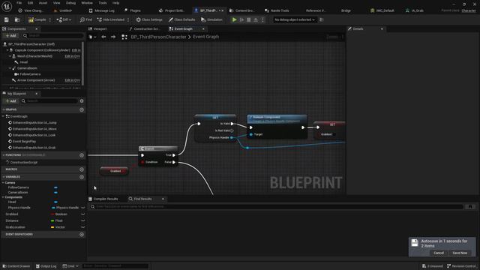Switch to the IMC_Default tab
This screenshot has width=480, height=270.
(x=382, y=10)
